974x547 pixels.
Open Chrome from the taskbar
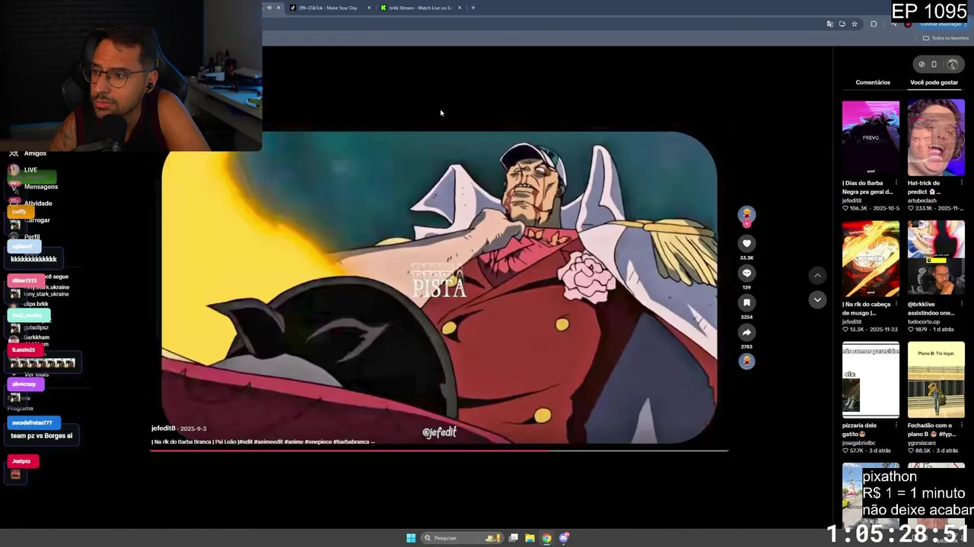coord(546,538)
